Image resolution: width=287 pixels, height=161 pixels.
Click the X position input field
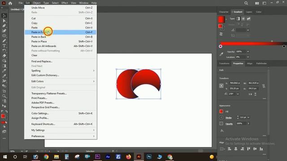[x=235, y=83]
